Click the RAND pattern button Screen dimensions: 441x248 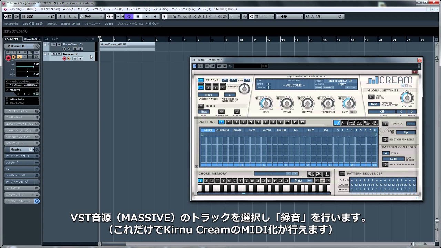point(352,123)
